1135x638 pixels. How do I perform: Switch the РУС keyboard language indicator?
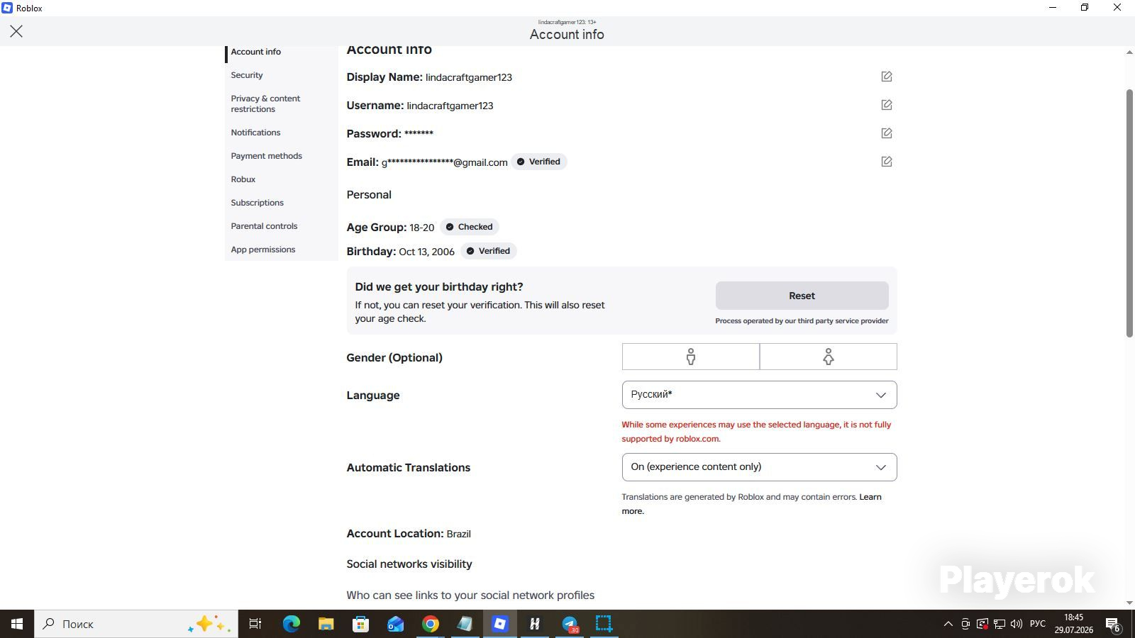[x=1038, y=624]
